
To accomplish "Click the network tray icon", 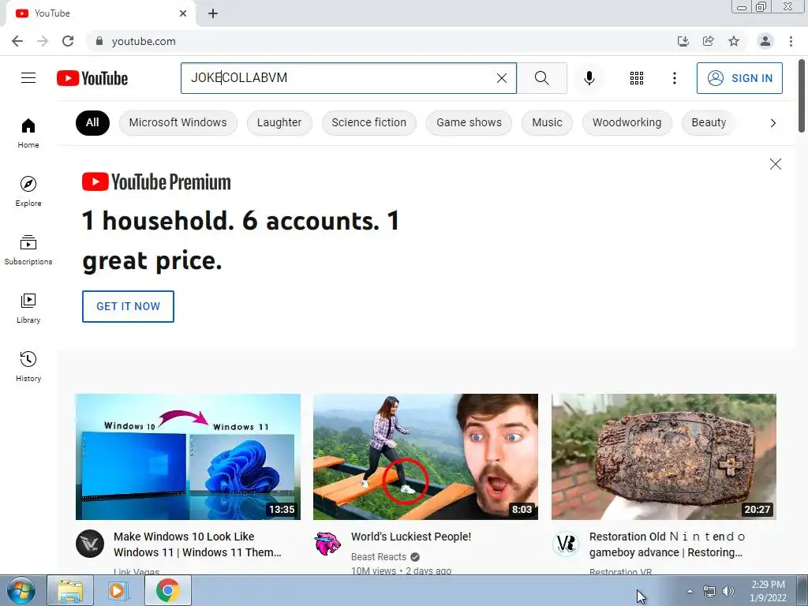I will pyautogui.click(x=709, y=591).
